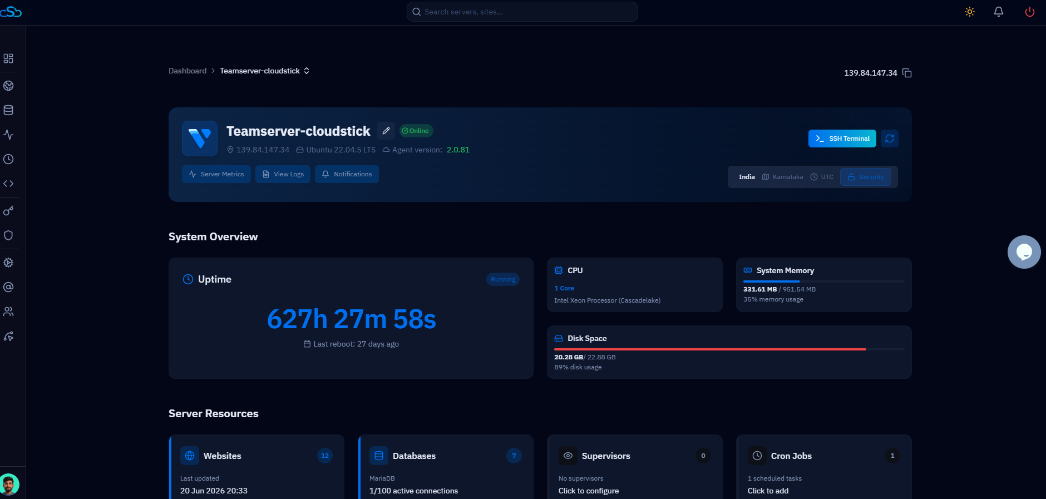
Task: Open Cron Jobs Click to add
Action: tap(768, 491)
